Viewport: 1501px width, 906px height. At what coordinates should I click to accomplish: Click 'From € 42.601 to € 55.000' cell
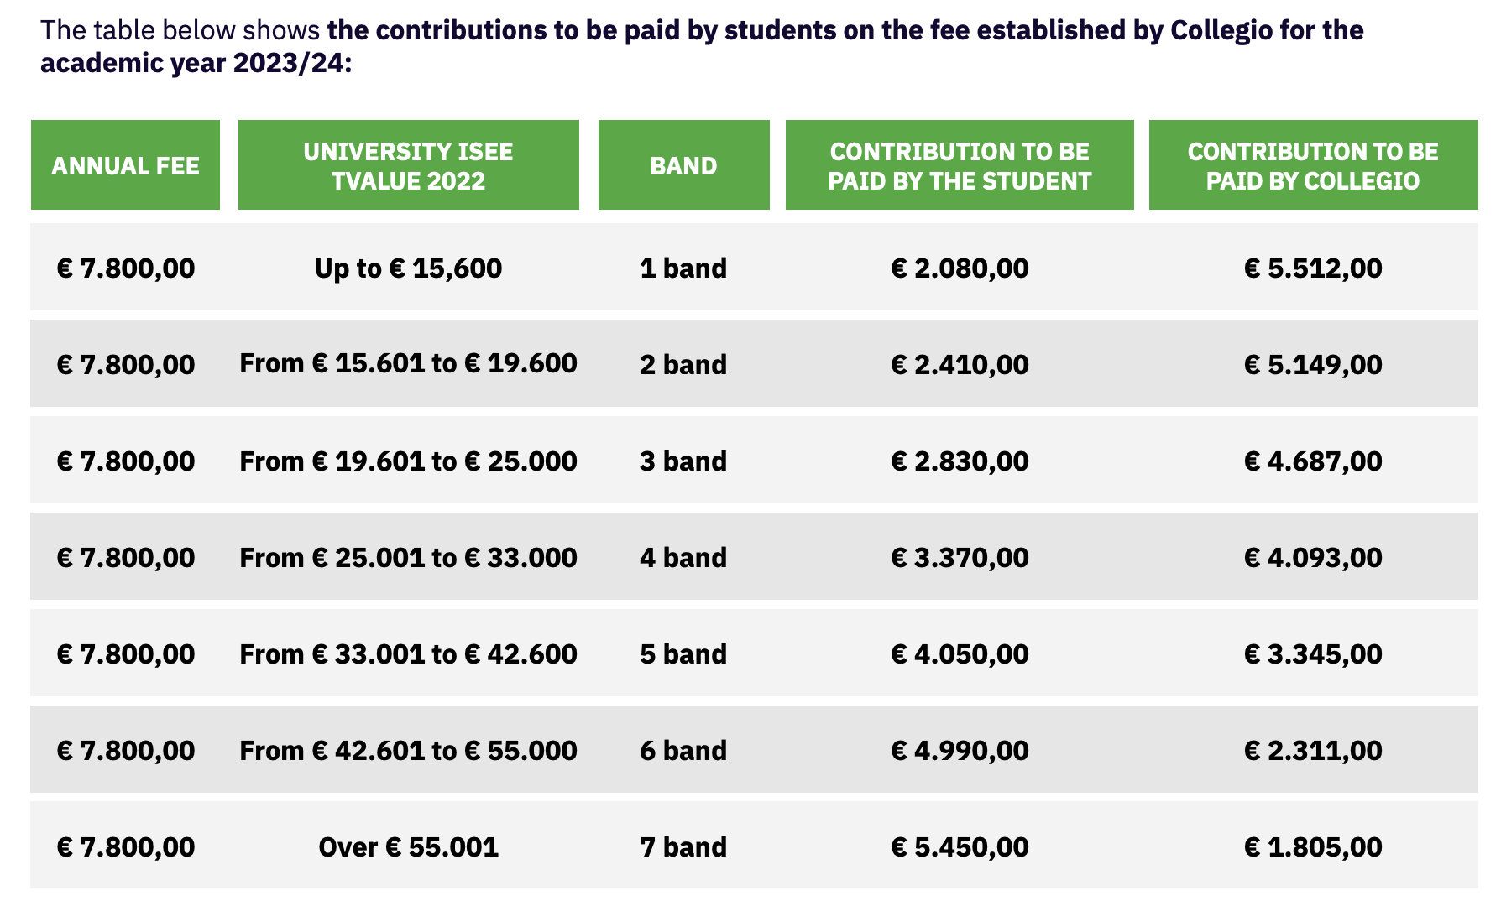pos(408,750)
